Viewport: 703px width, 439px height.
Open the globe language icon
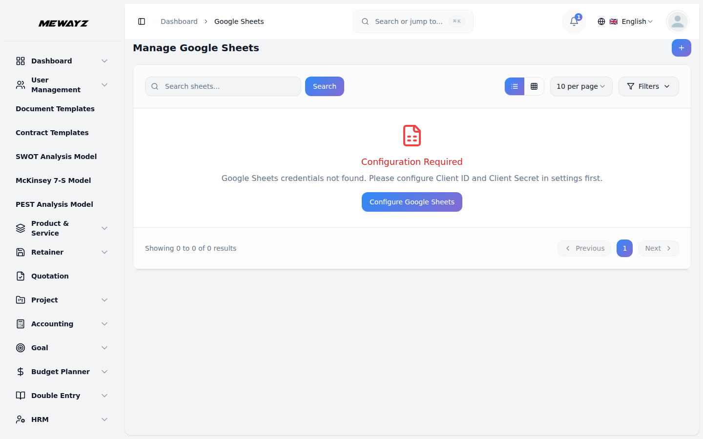coord(601,21)
